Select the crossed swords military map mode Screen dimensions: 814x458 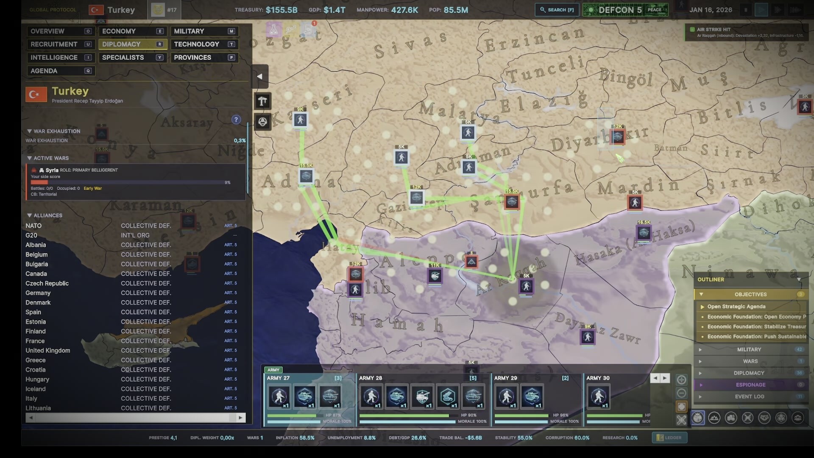(x=748, y=418)
